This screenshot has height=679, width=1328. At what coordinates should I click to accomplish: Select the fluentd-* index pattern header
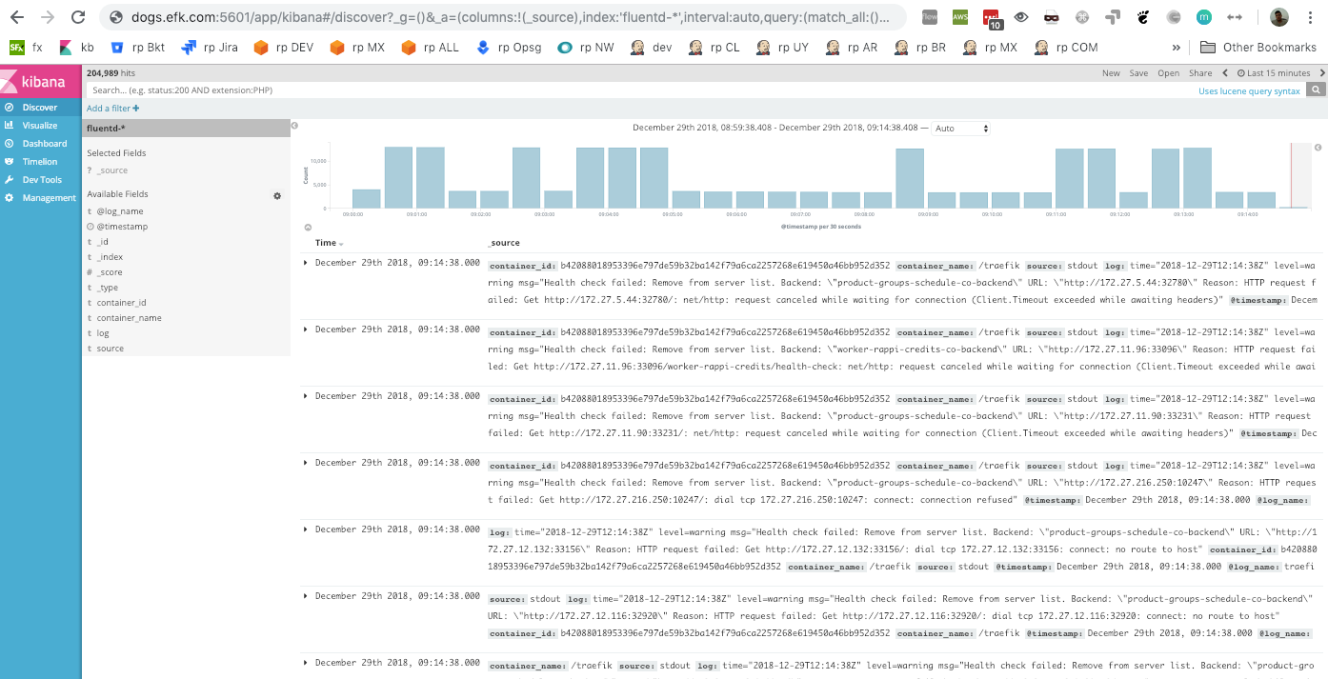tap(186, 129)
